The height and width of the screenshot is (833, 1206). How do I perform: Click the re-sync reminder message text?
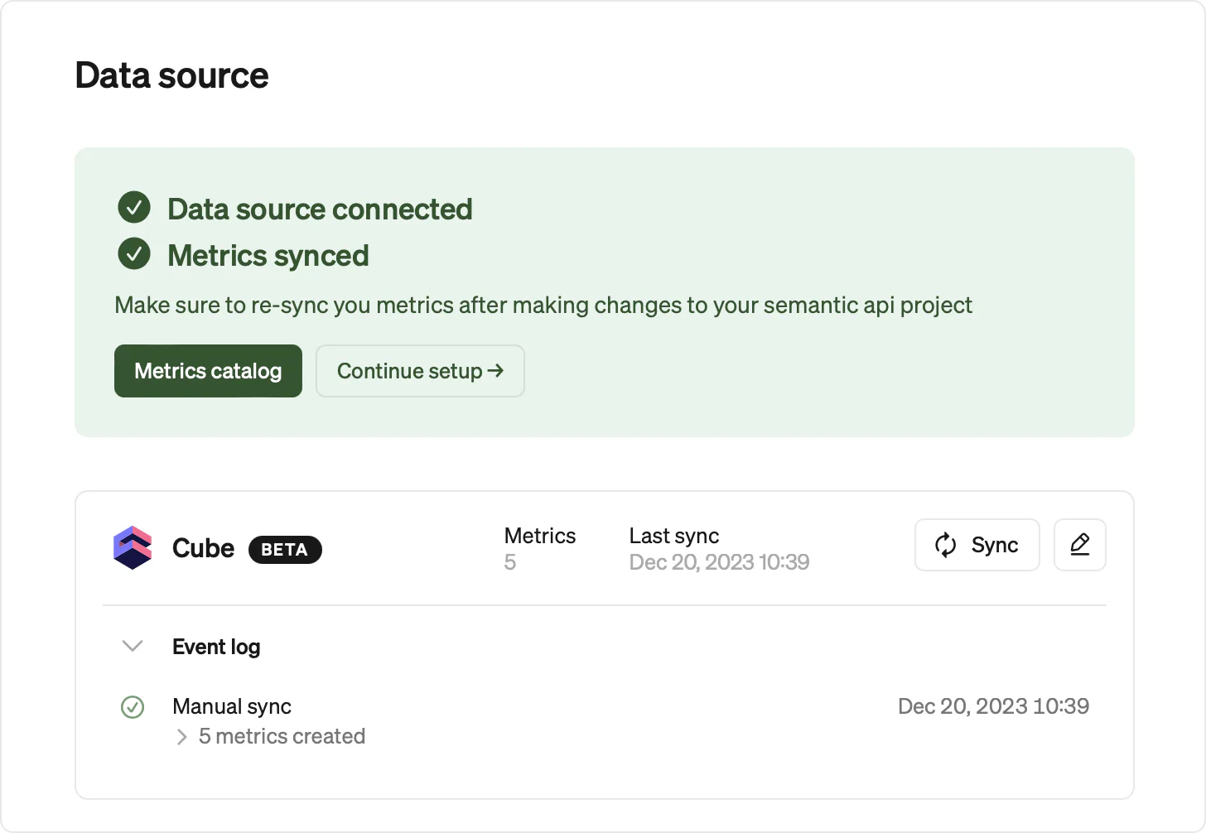(543, 306)
